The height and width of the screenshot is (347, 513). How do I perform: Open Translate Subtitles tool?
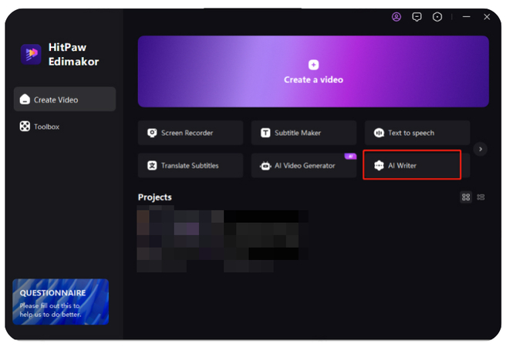191,166
